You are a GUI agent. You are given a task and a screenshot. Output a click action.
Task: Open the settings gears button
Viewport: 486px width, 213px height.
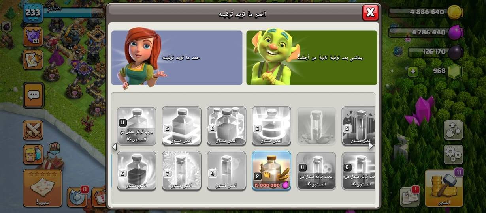click(453, 154)
